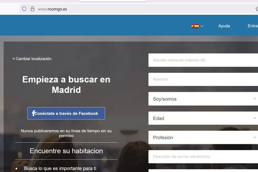Viewport: 258px width, 172px height.
Task: Click the Entrar login link
Action: tap(253, 26)
